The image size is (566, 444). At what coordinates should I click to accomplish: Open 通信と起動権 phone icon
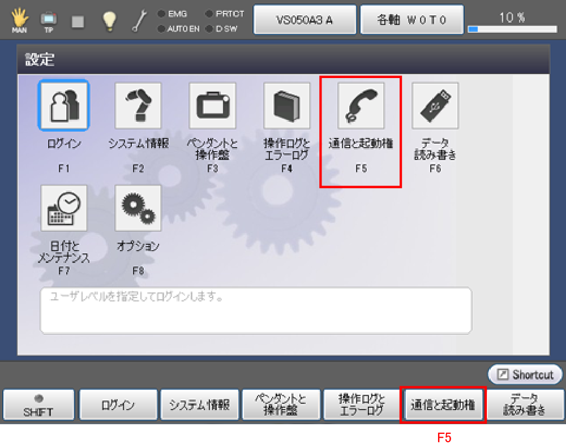point(361,105)
